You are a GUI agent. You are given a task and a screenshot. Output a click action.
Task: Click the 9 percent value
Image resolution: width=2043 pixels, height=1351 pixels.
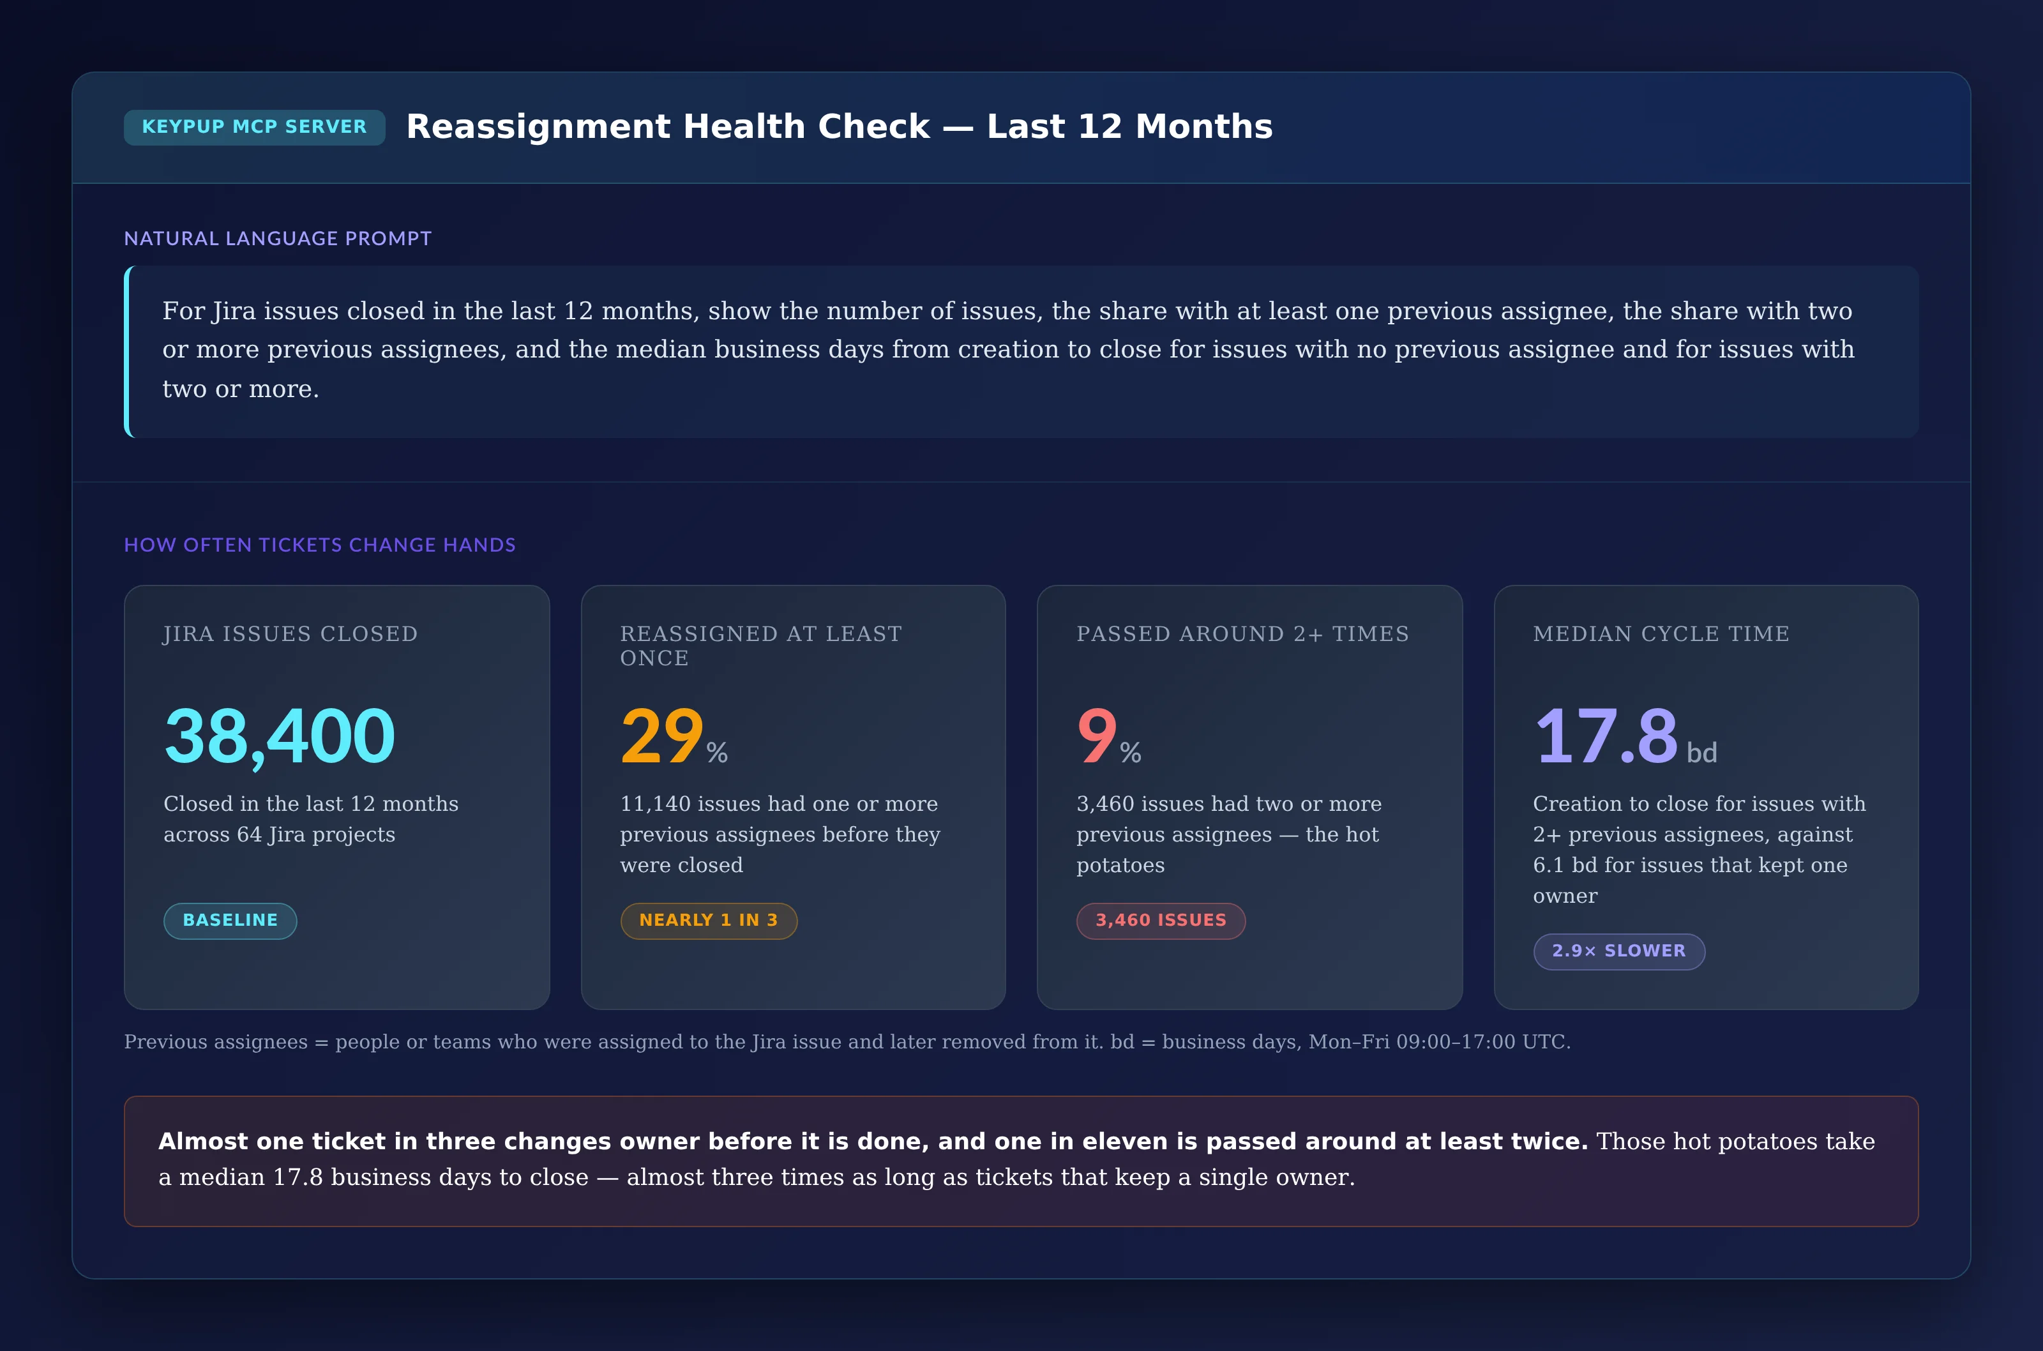[1108, 737]
